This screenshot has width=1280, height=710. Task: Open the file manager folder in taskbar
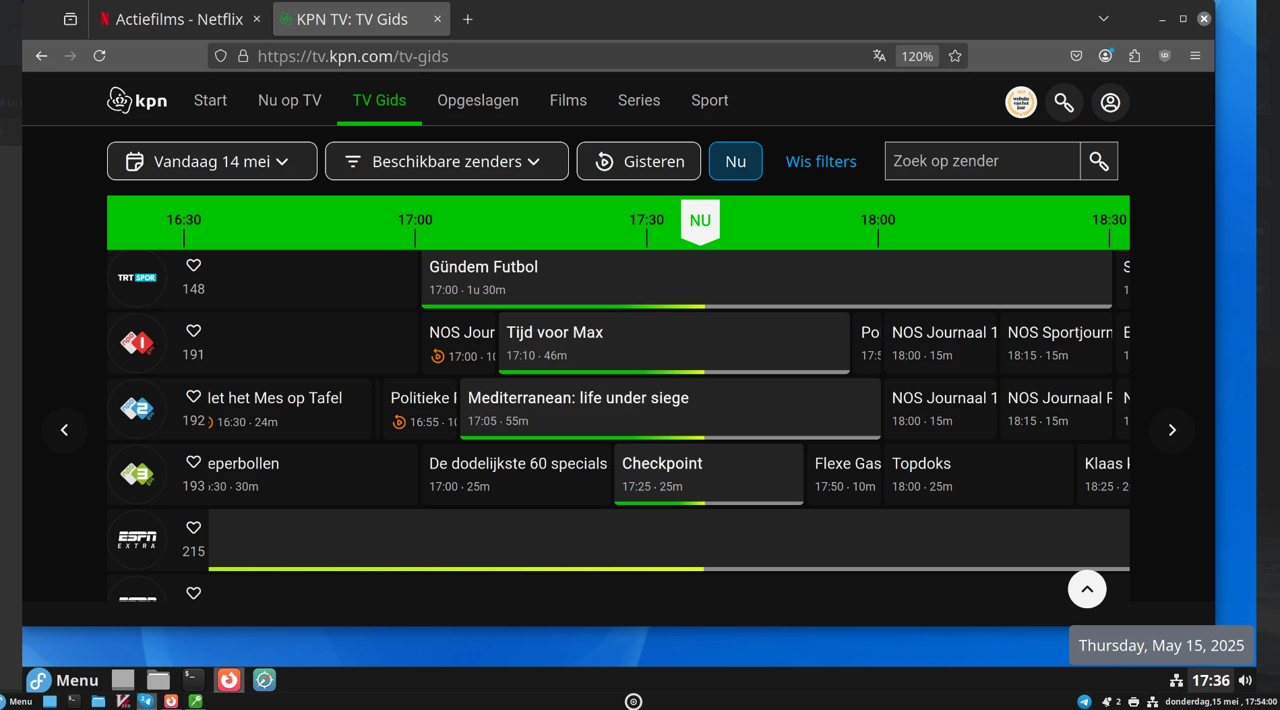(x=158, y=680)
